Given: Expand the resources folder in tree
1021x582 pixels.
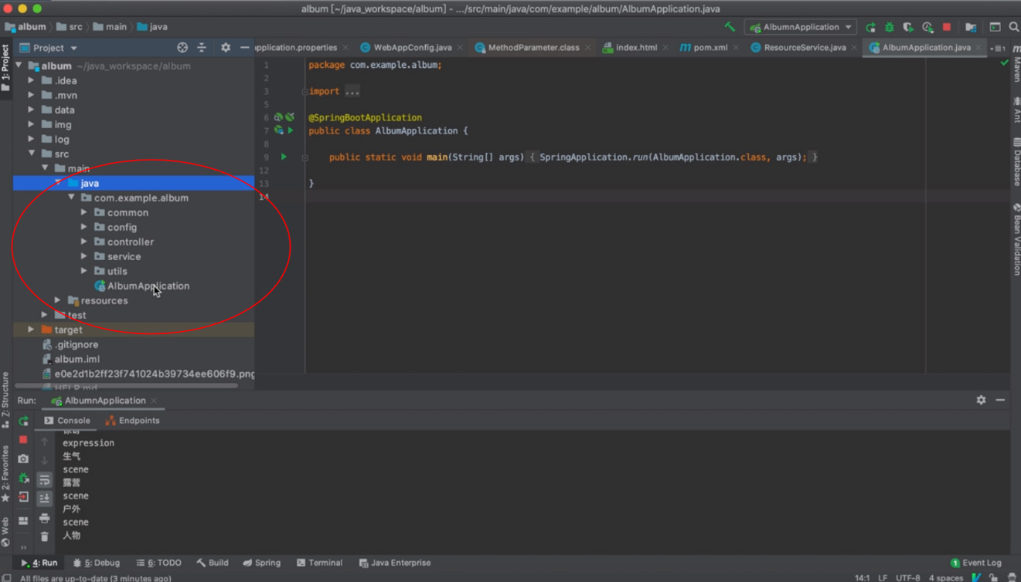Looking at the screenshot, I should tap(58, 300).
